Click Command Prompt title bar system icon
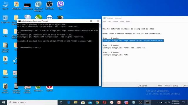The image size is (188, 105). tap(19, 21)
